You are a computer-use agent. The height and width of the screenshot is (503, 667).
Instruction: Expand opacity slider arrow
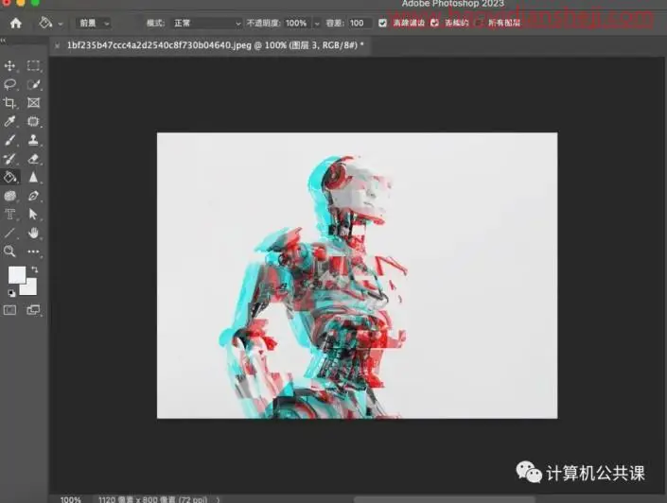pyautogui.click(x=317, y=24)
